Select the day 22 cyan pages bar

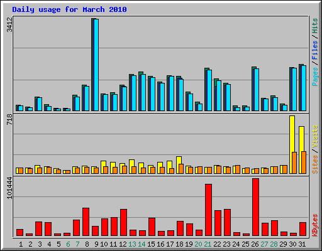[x=219, y=95]
